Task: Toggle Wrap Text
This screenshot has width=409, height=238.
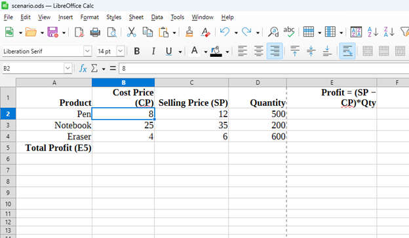Action: pos(347,51)
